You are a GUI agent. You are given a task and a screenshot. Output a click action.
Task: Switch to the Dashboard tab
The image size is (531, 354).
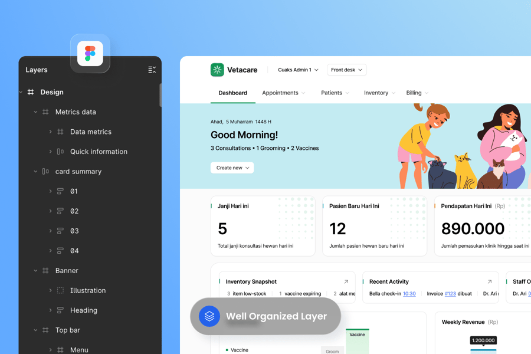(x=232, y=93)
